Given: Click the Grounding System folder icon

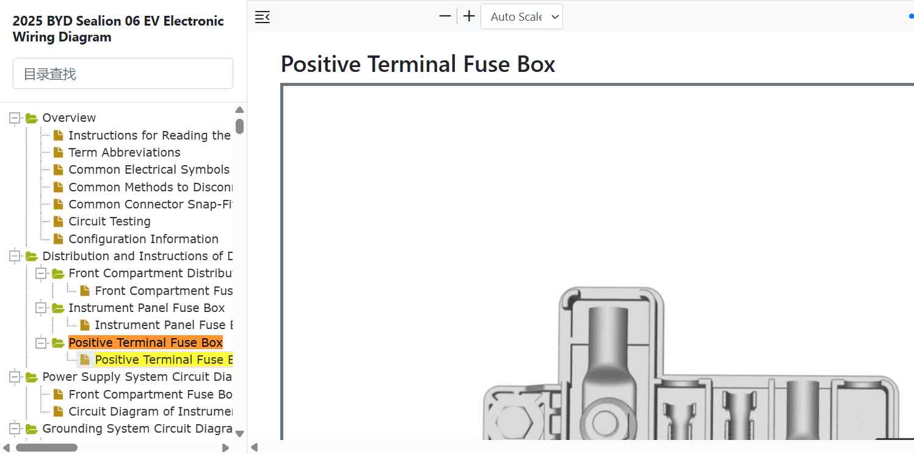Looking at the screenshot, I should (32, 429).
